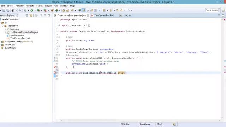
Task: Open Package Explorer View Menu triangle
Action: (41, 15)
